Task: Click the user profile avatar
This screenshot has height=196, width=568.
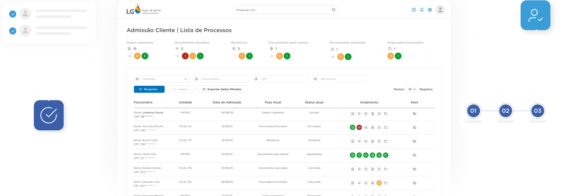Action: pyautogui.click(x=440, y=10)
